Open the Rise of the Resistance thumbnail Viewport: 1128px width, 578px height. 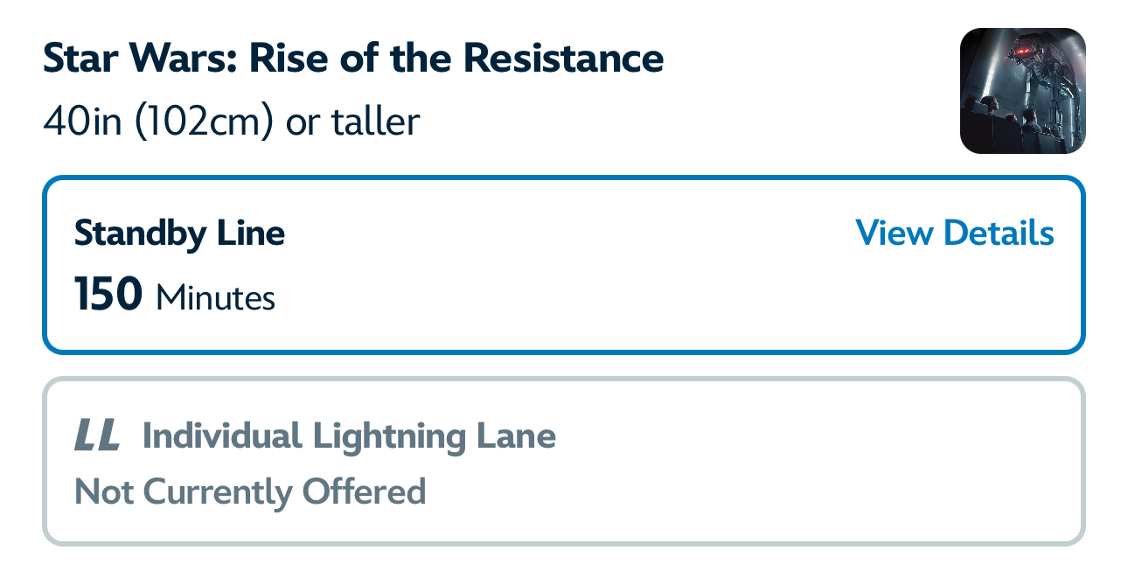click(1022, 91)
